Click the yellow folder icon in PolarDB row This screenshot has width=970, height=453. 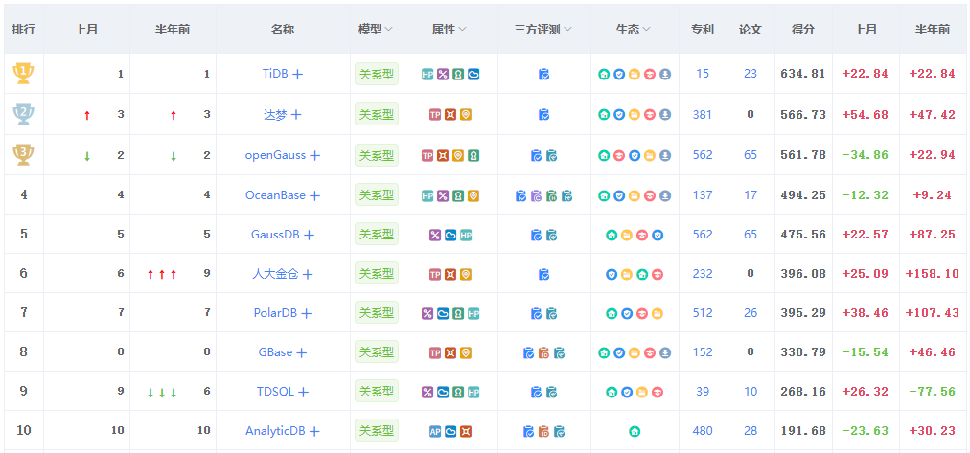658,314
